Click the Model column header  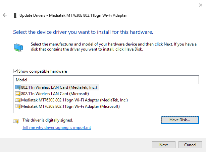click(21, 80)
